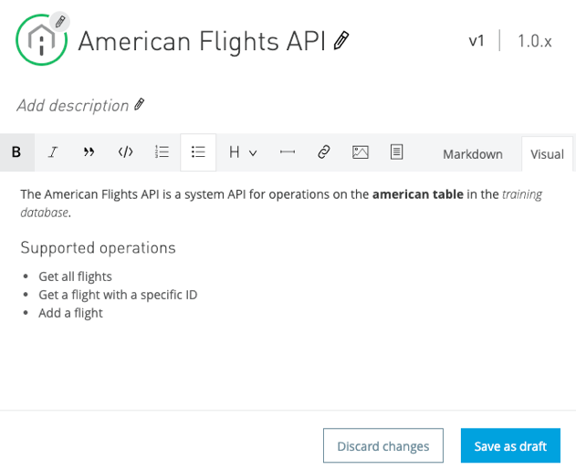Click the Add description pencil icon
Image resolution: width=576 pixels, height=469 pixels.
point(140,105)
